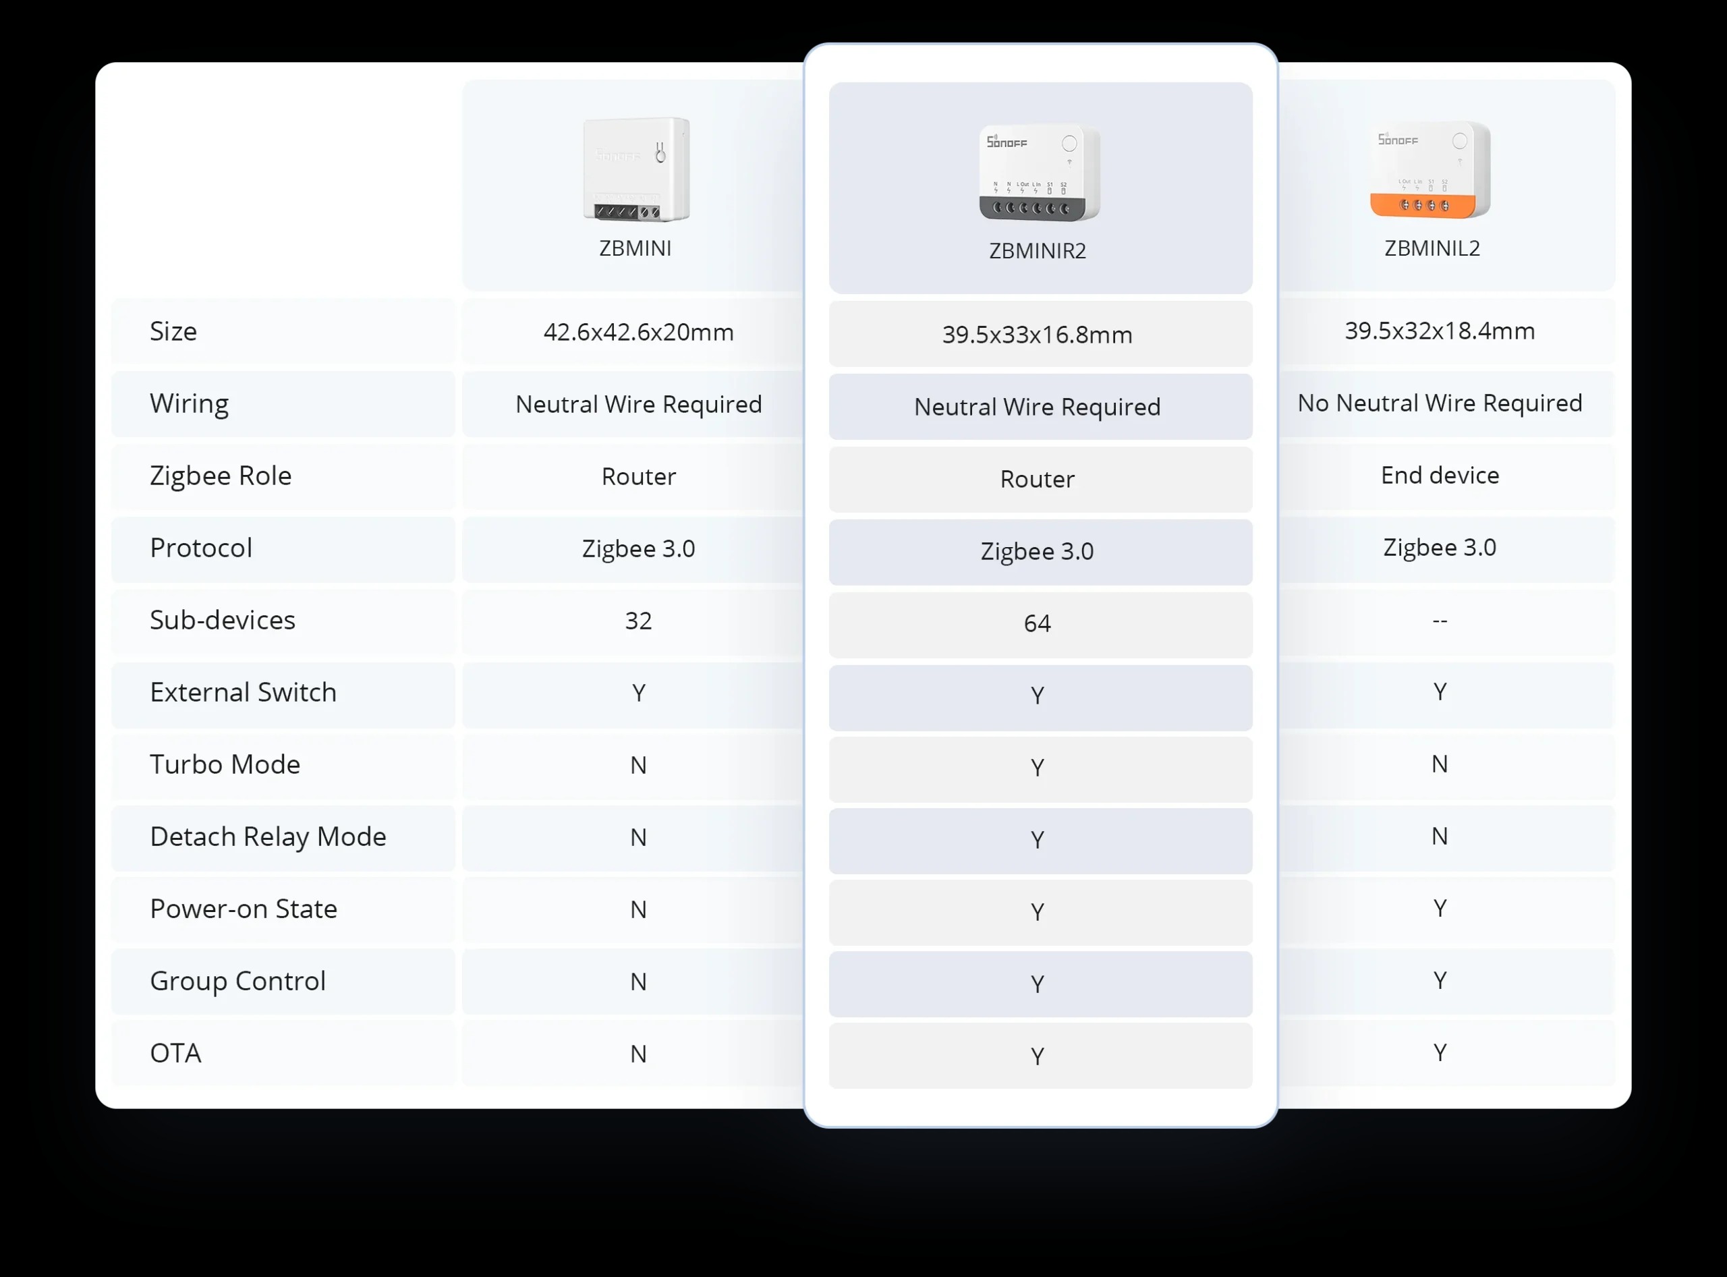Click the Wiring row label
This screenshot has height=1277, width=1727.
click(x=190, y=403)
